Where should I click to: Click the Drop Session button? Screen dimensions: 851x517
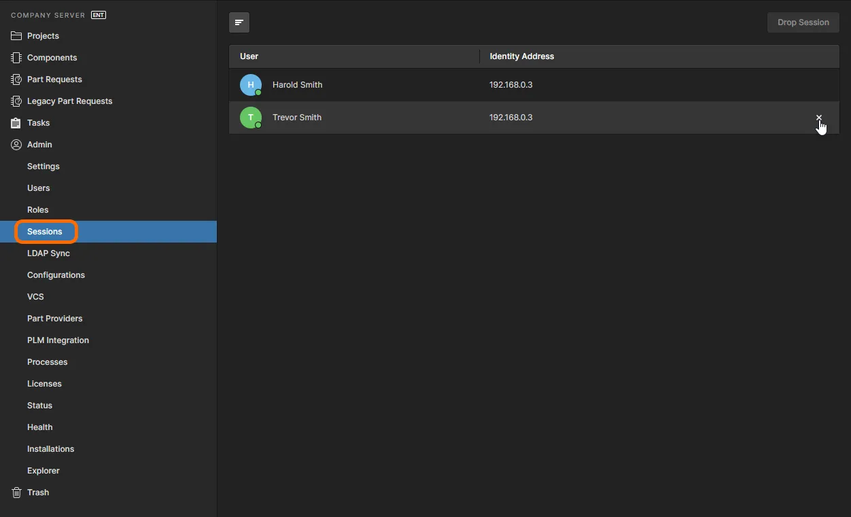coord(803,22)
